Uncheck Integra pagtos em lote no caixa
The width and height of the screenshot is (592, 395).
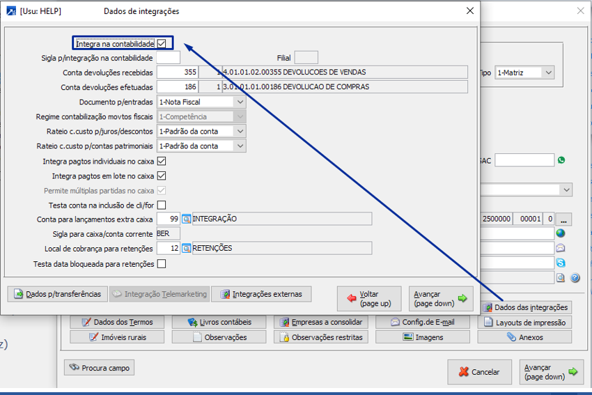pyautogui.click(x=162, y=176)
